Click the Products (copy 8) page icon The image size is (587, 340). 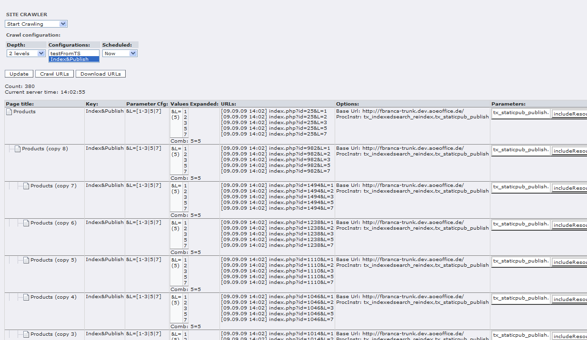tap(18, 149)
